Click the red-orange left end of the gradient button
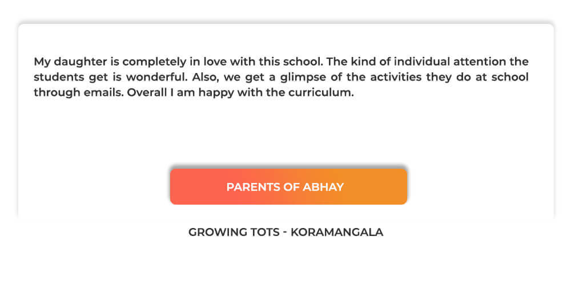Viewport: 571px width, 285px height. [183, 186]
